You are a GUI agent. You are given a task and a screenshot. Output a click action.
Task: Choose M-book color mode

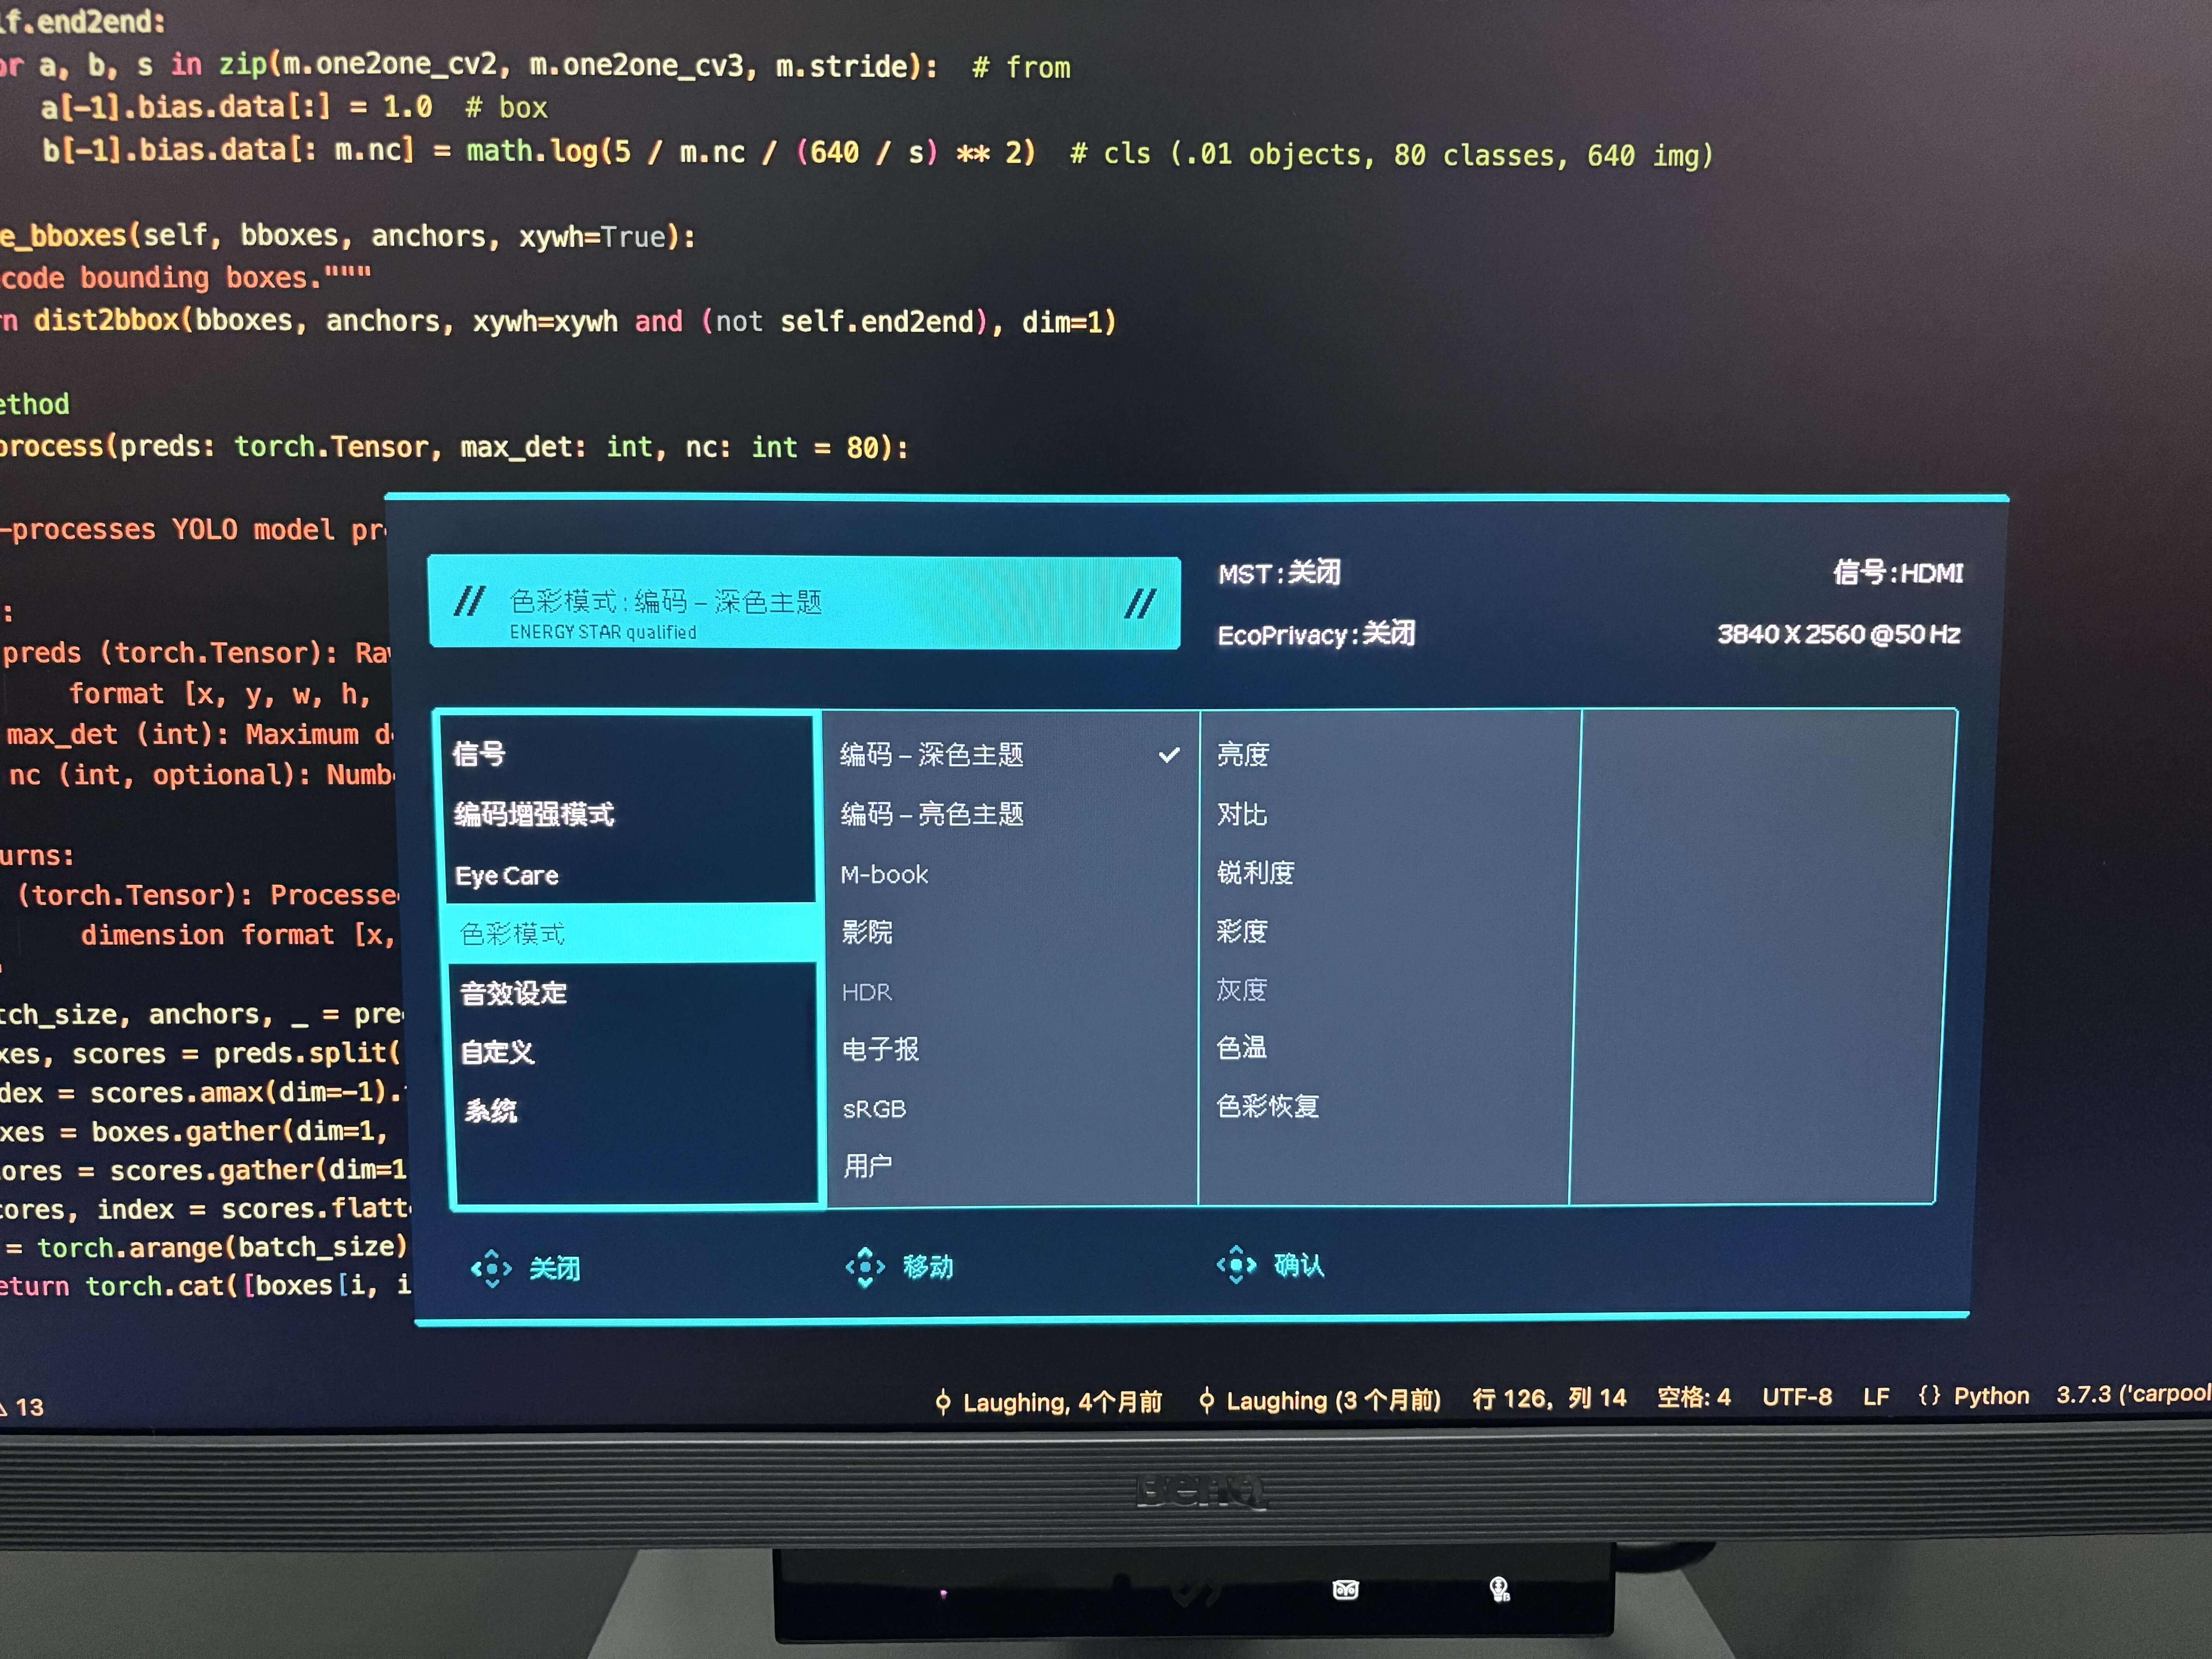[884, 874]
